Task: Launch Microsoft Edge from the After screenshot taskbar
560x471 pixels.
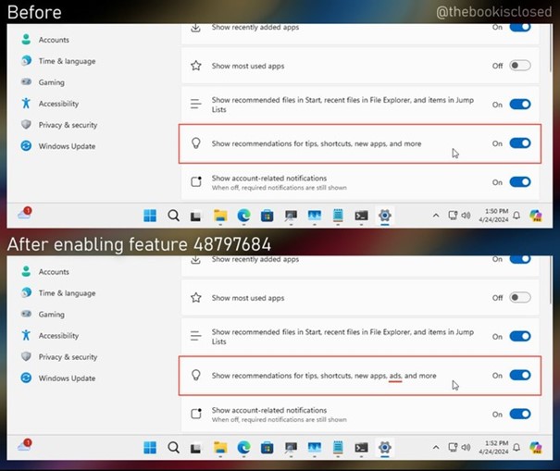Action: point(244,448)
